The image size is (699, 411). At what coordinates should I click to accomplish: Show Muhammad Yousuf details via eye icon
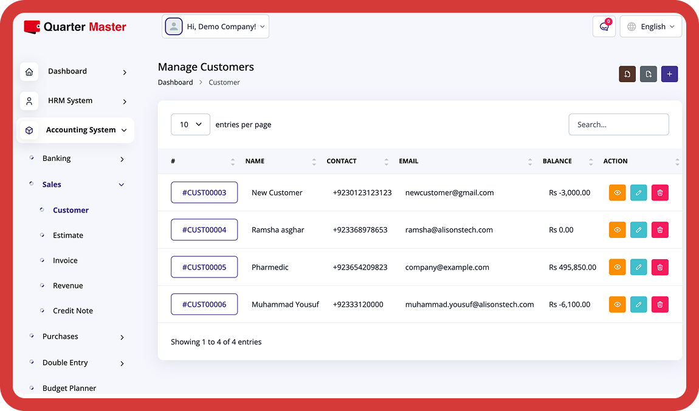pyautogui.click(x=617, y=305)
